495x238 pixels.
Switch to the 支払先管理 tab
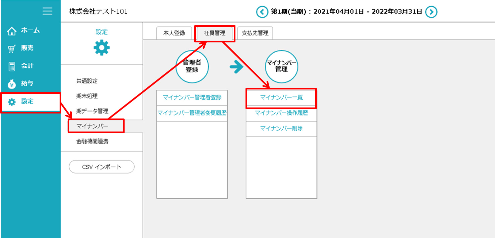click(x=255, y=33)
